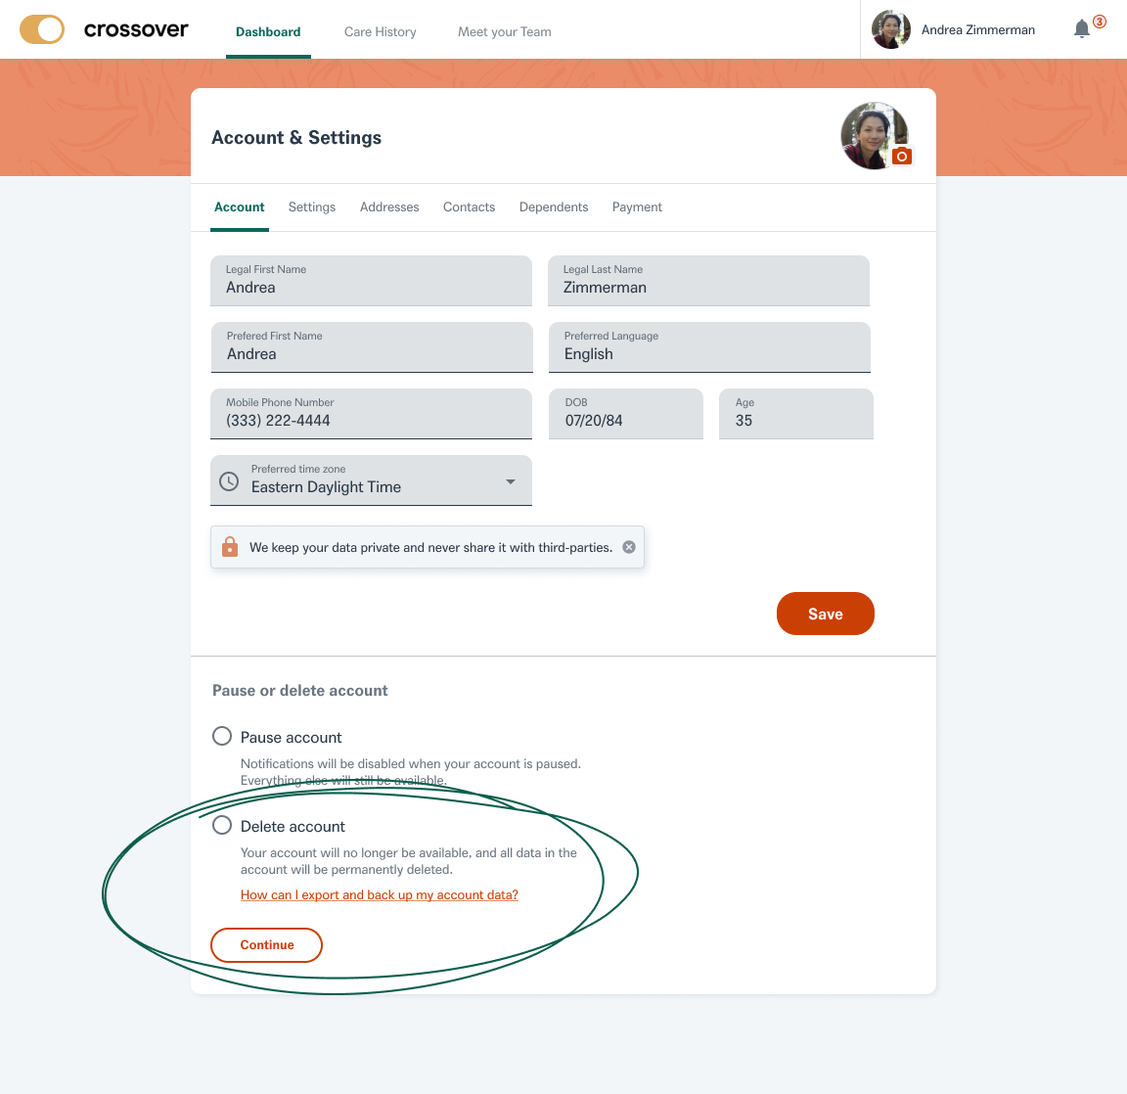
Task: Click the camera icon on profile photo
Action: (x=901, y=156)
